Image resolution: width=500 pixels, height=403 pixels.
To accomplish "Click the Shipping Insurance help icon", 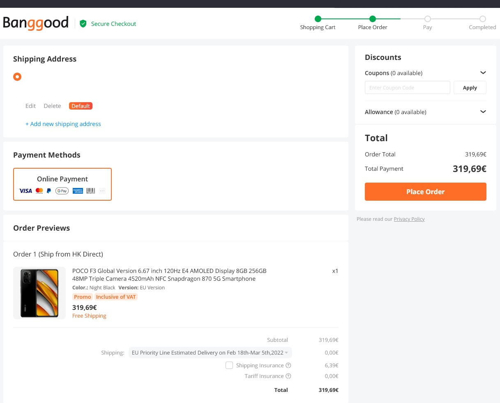I will pyautogui.click(x=288, y=366).
